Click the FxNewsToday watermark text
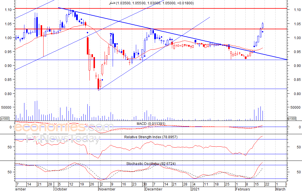Screen dimensions: 302x191 [63, 139]
